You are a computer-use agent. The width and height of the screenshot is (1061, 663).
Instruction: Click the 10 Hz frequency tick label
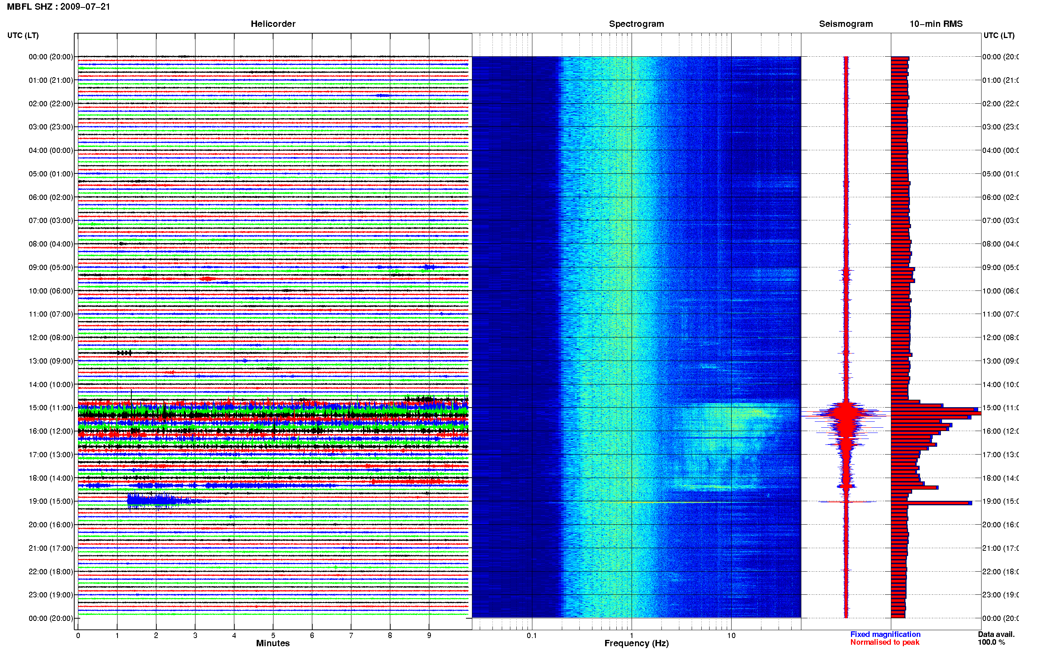(x=731, y=635)
